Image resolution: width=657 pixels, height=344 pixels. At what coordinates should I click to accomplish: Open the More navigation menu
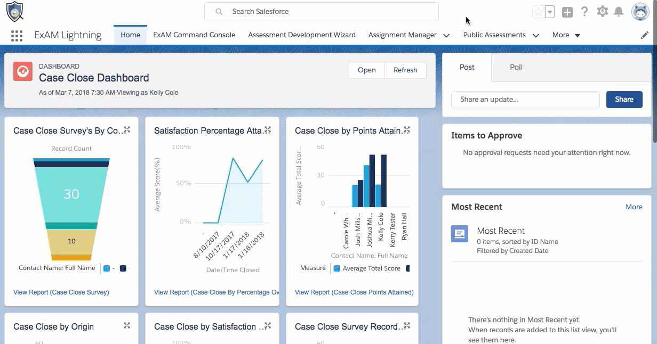566,35
